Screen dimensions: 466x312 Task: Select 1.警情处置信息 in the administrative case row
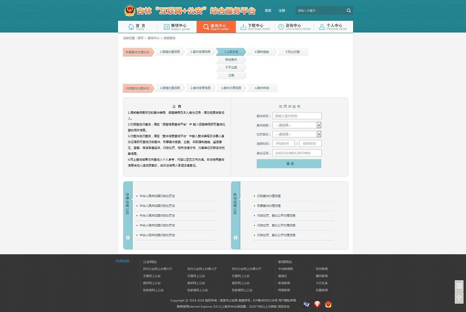point(170,88)
